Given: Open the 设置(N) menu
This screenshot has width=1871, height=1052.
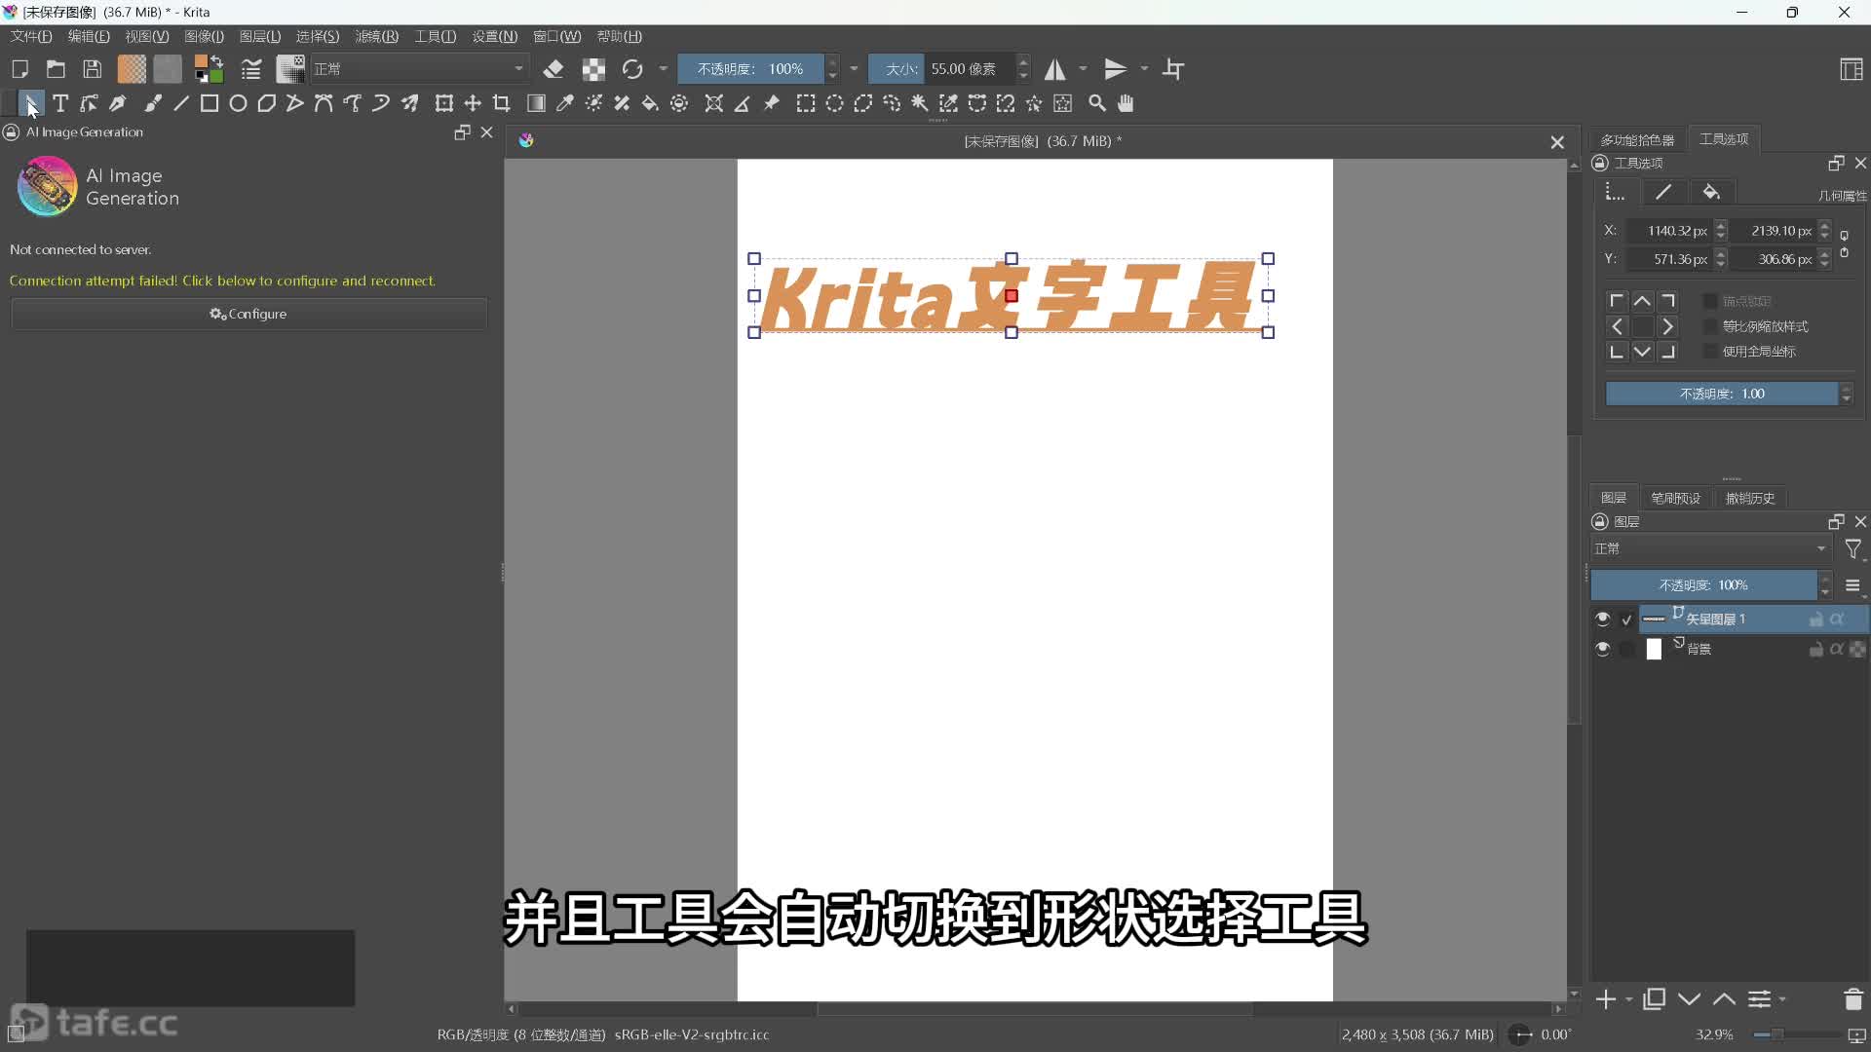Looking at the screenshot, I should 495,36.
